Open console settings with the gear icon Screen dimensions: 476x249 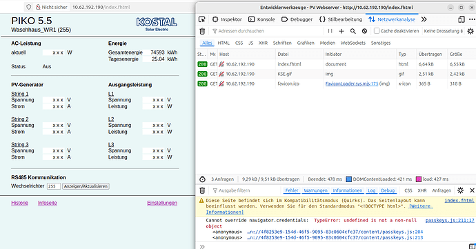click(x=461, y=190)
